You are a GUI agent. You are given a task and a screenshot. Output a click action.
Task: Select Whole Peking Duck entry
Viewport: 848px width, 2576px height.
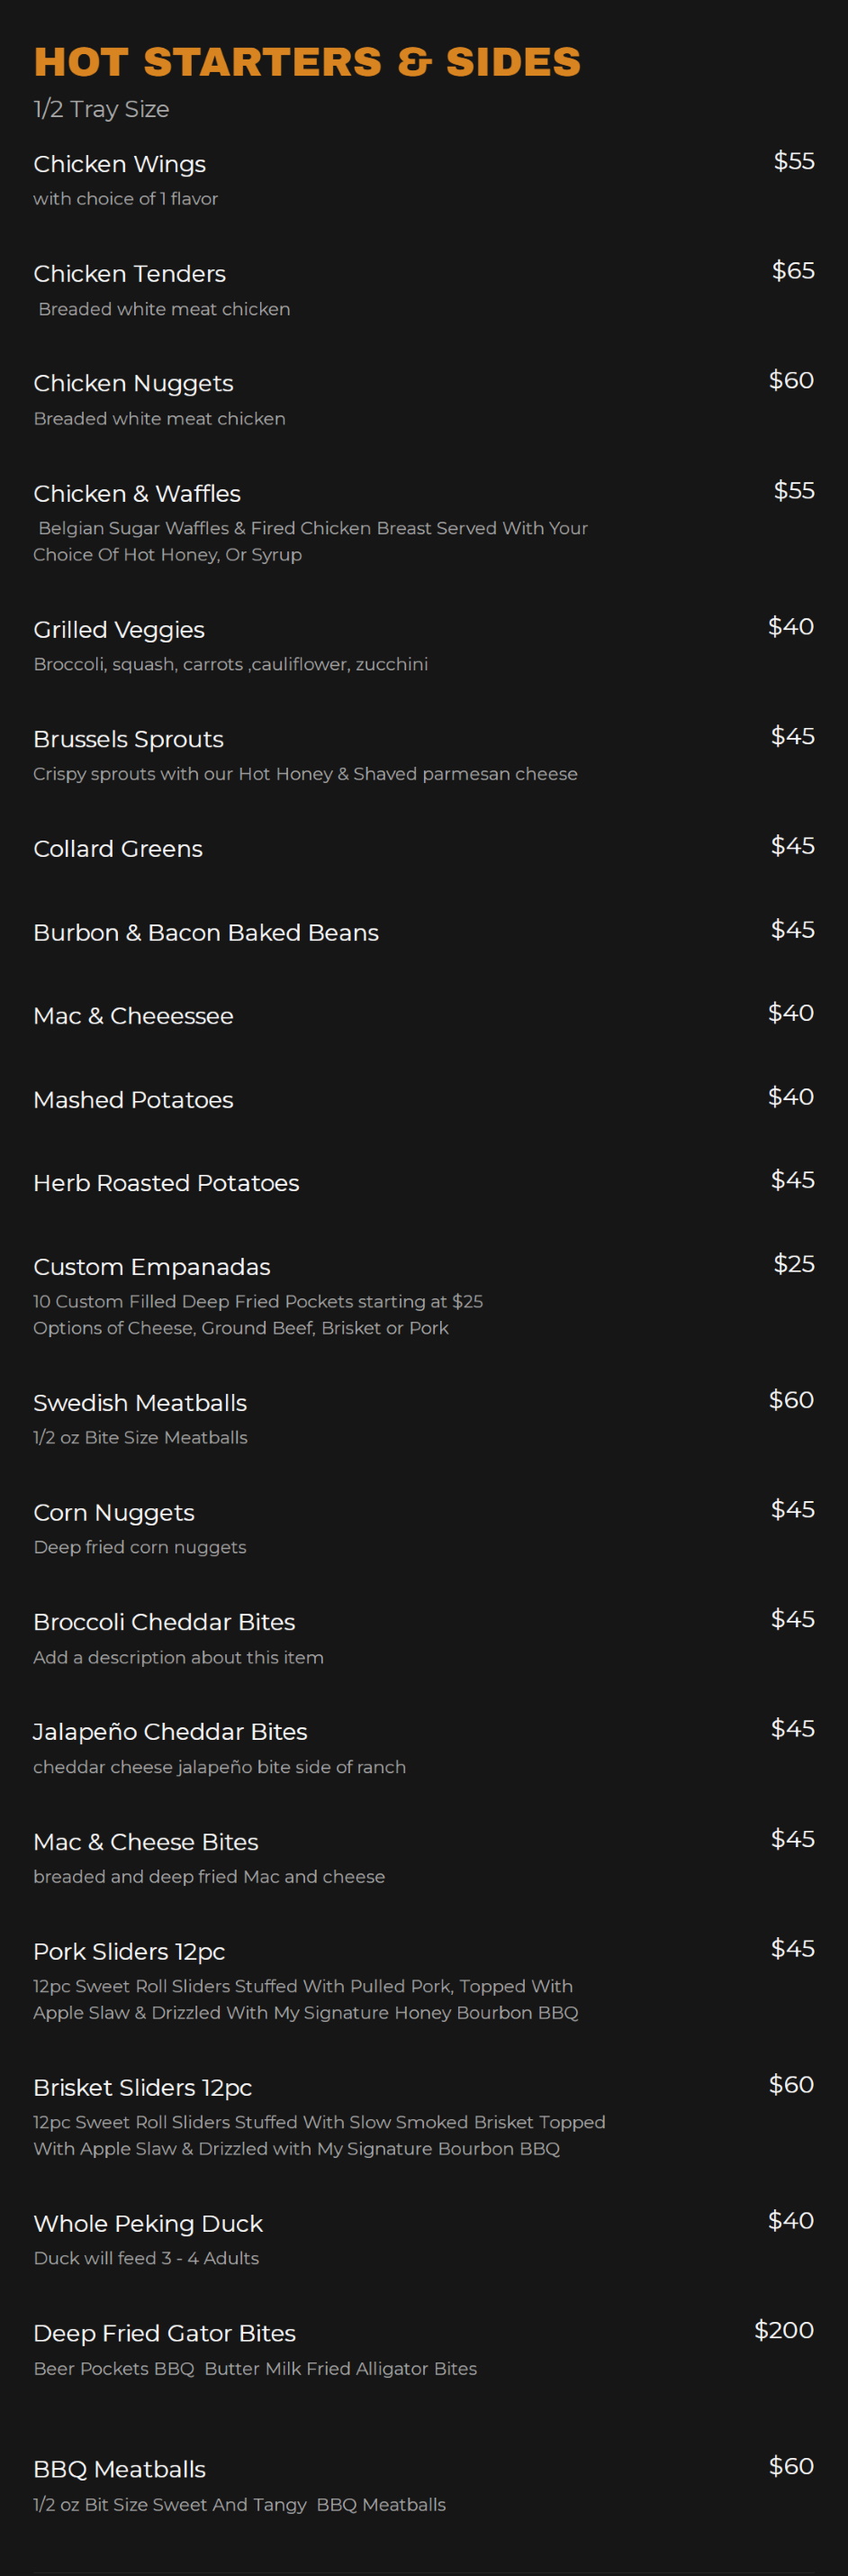pyautogui.click(x=148, y=2223)
